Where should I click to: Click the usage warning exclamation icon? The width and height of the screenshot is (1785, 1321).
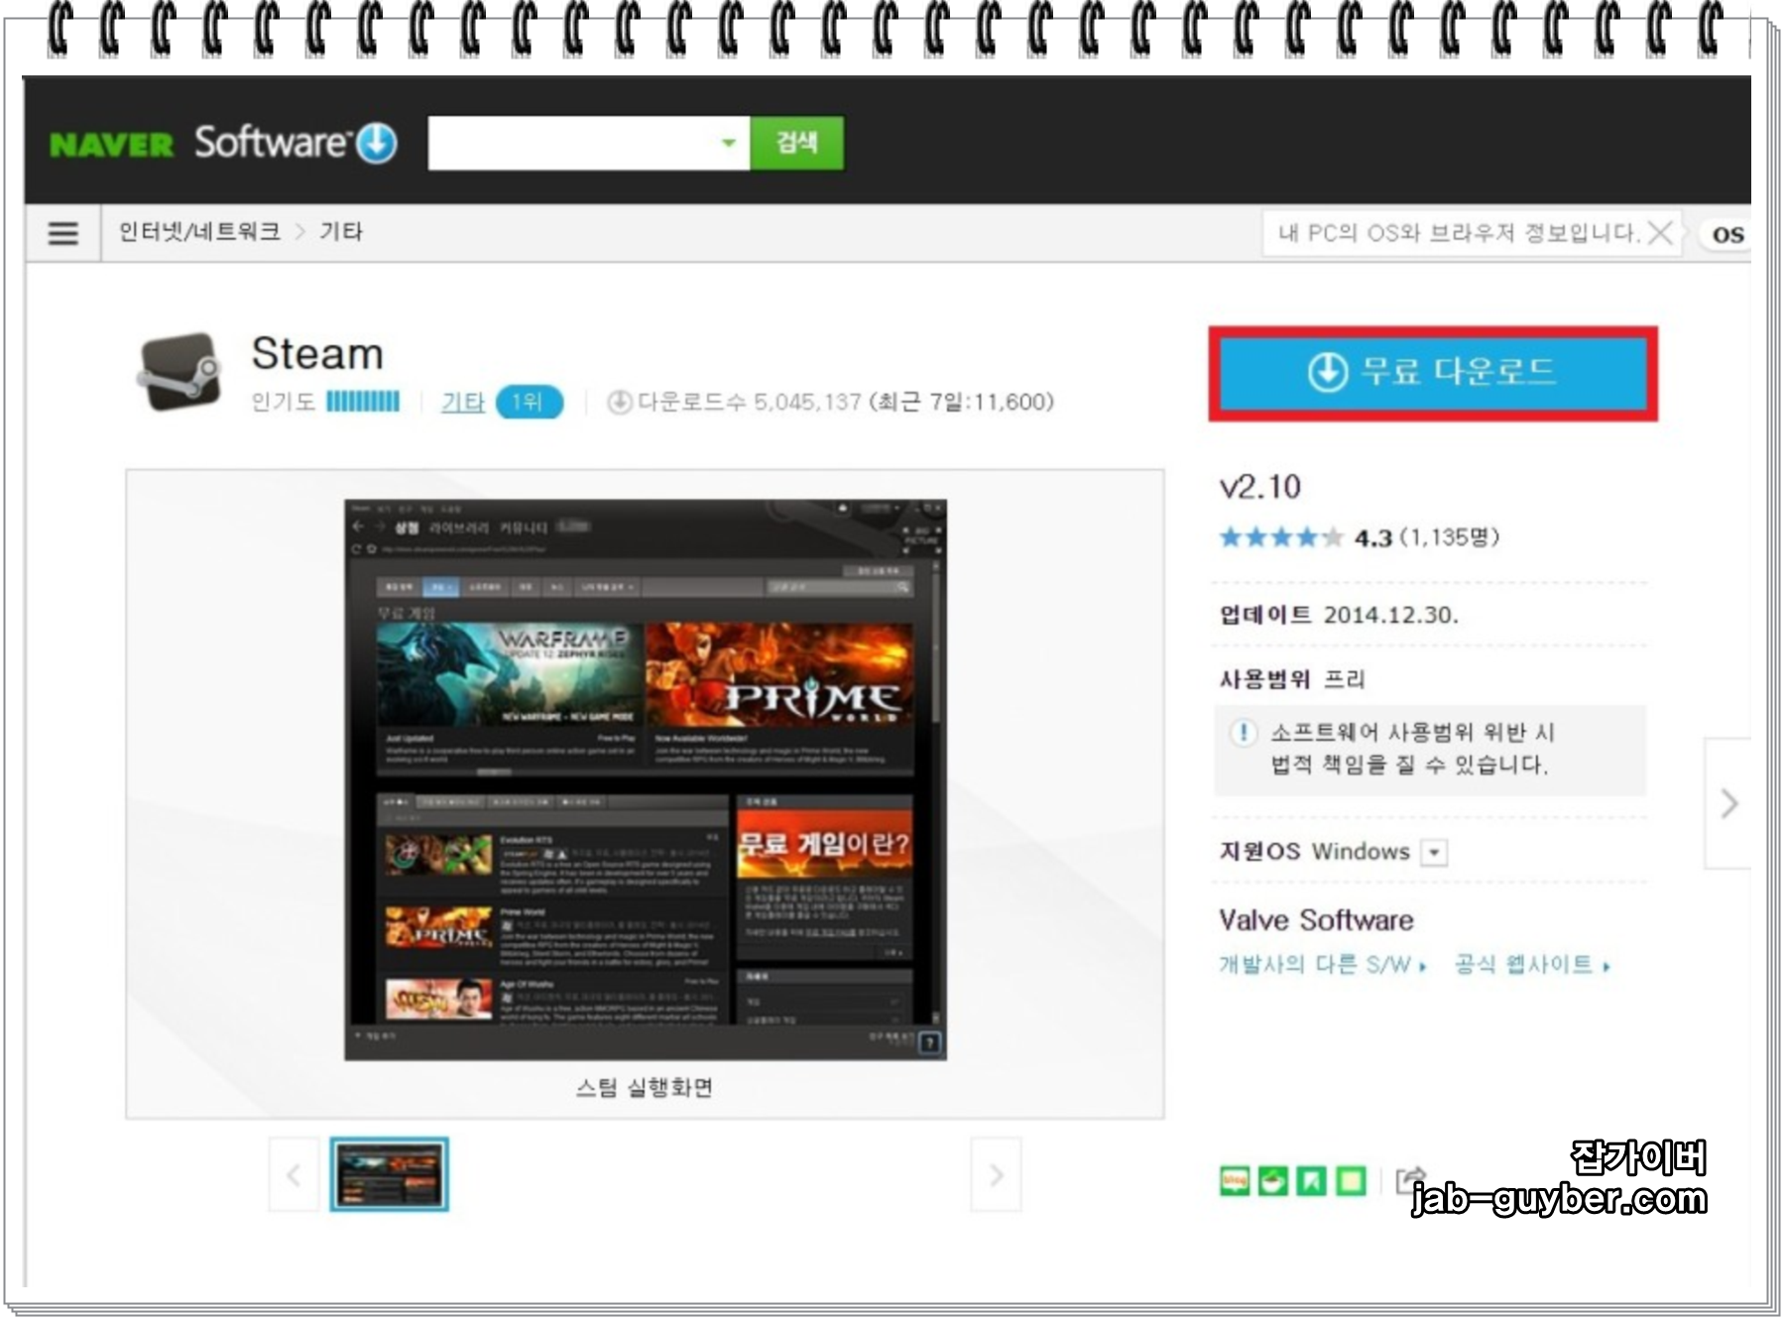(1242, 733)
